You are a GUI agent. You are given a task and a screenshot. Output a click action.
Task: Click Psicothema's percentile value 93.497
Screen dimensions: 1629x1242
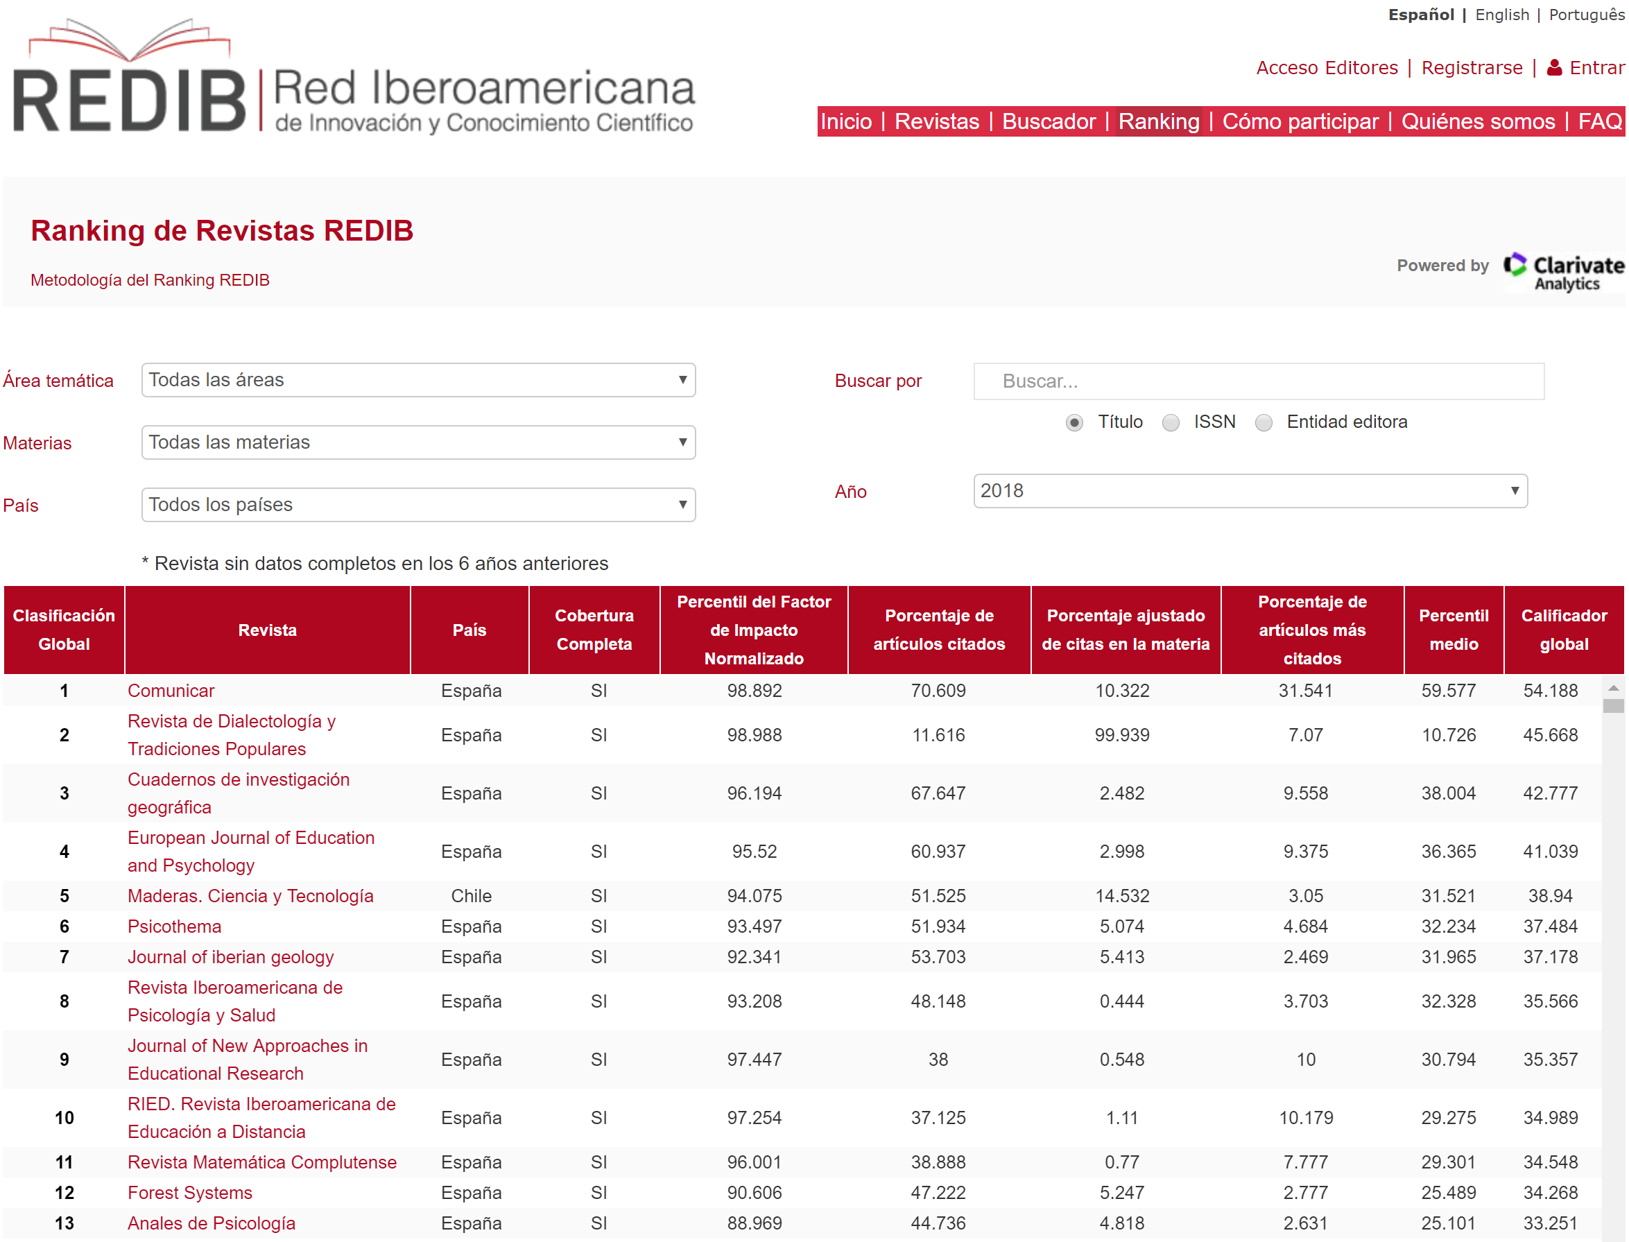coord(754,926)
